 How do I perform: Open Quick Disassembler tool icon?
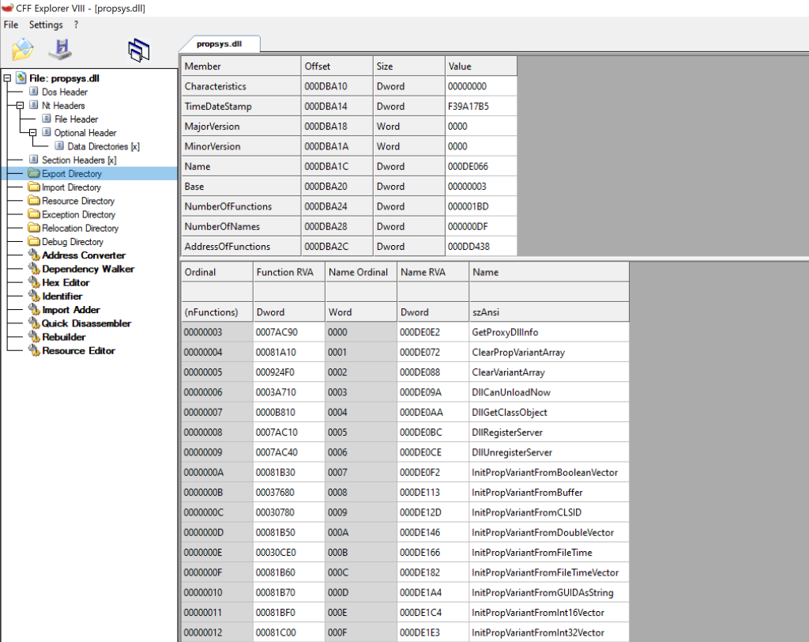point(34,323)
